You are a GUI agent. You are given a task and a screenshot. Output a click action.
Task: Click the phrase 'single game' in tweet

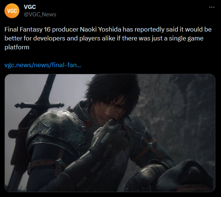[x=186, y=39]
